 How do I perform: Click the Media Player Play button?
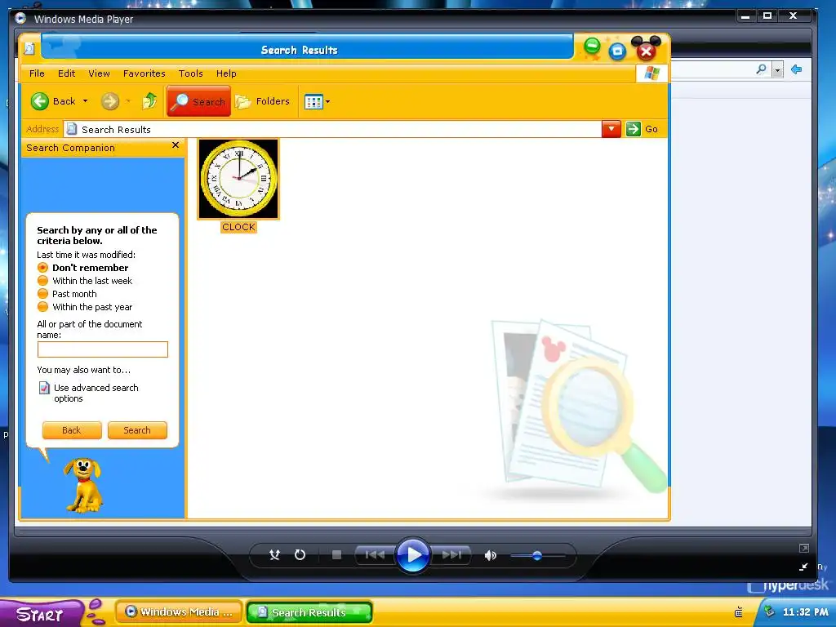point(413,555)
